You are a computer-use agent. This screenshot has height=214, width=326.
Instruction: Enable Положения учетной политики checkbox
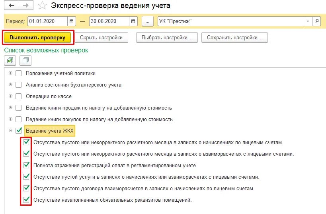(18, 73)
